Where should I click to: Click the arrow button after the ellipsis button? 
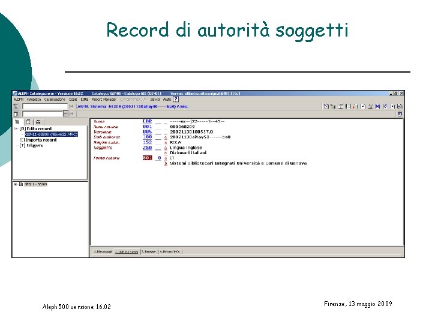pyautogui.click(x=72, y=114)
